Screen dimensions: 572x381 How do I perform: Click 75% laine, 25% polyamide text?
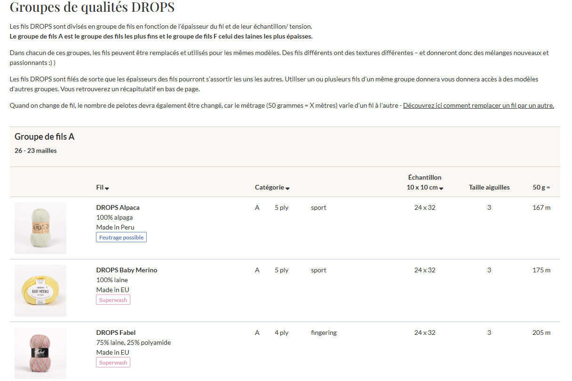[x=133, y=342]
